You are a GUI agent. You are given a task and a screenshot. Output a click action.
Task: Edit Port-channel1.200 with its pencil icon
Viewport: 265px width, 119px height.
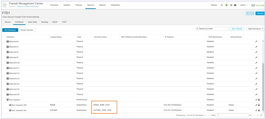coord(256,105)
